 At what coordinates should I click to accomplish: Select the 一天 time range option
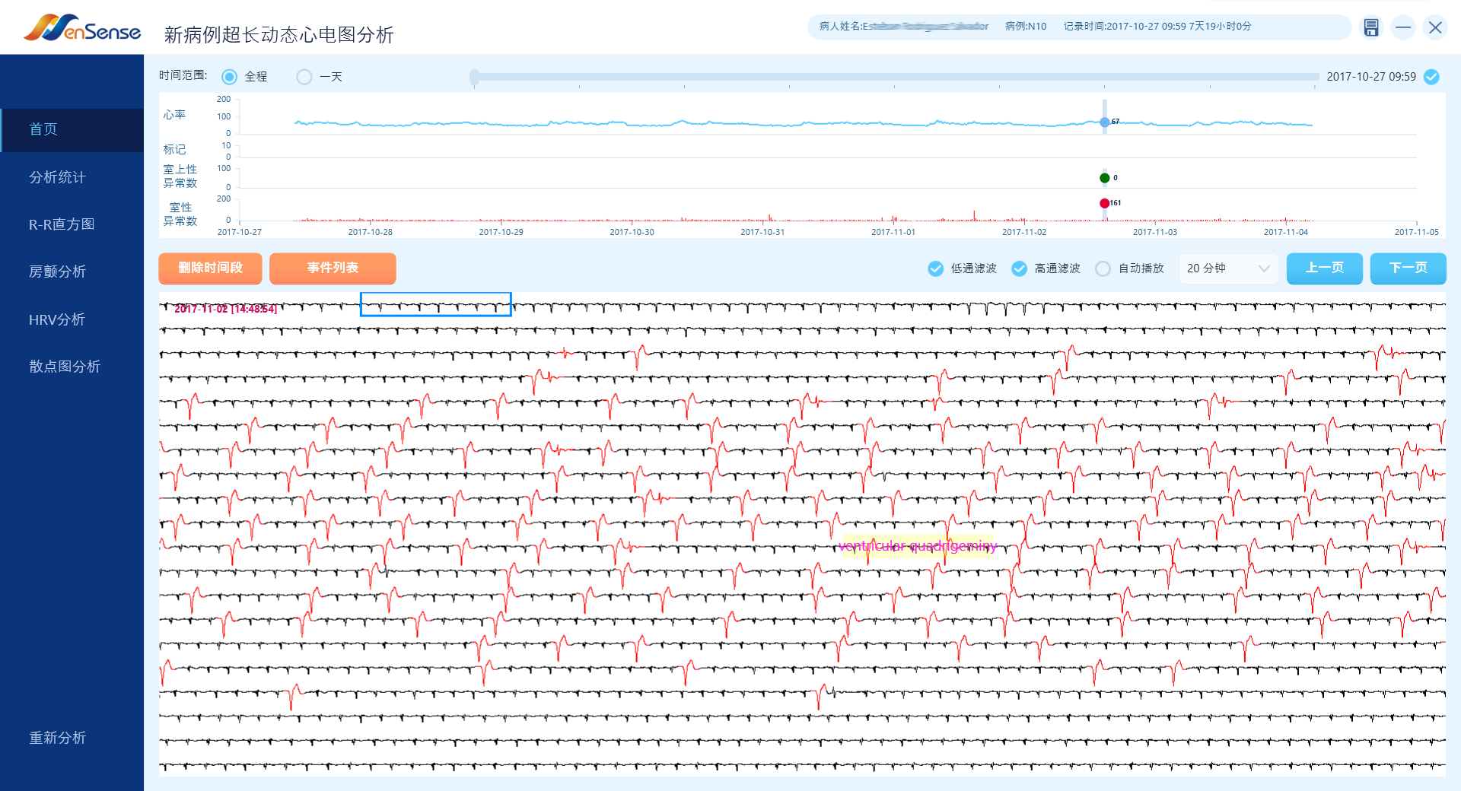point(304,77)
